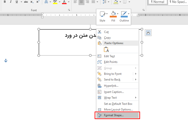
Task: Click the Paste Options keep text icon
Action: click(x=106, y=49)
